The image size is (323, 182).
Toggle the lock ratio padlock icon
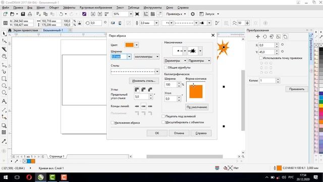[x=80, y=23]
